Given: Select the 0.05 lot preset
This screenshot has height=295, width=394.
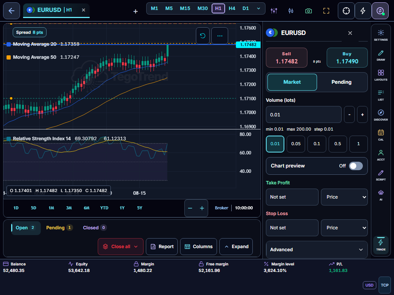Looking at the screenshot, I should [x=296, y=144].
